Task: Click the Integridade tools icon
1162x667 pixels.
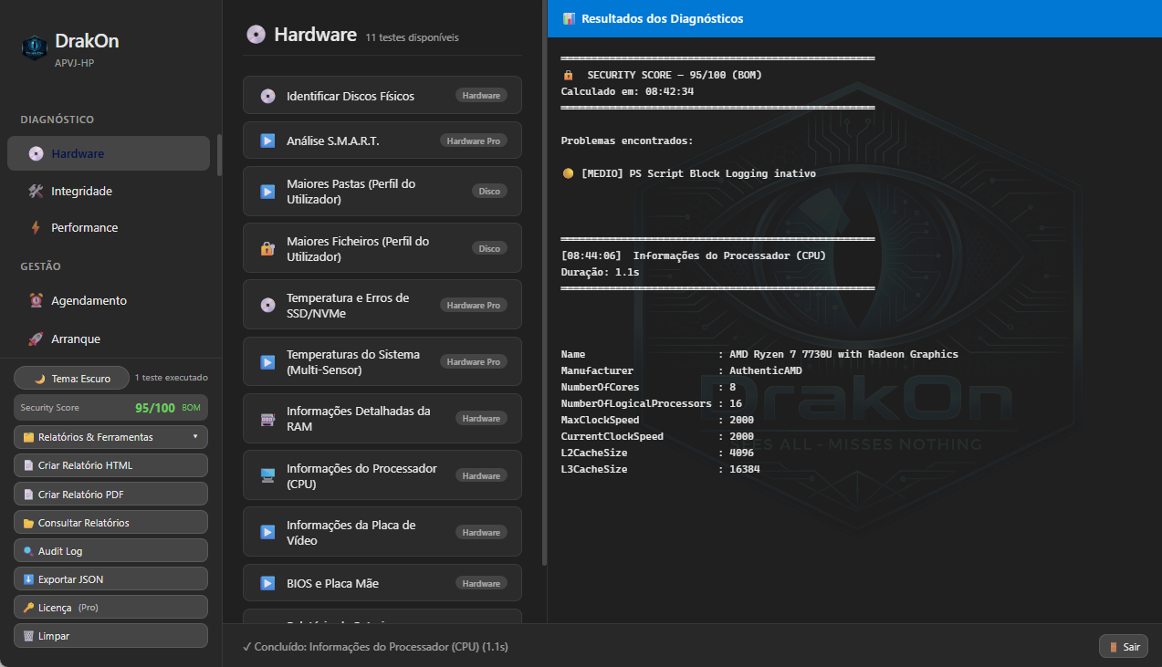Action: [36, 191]
